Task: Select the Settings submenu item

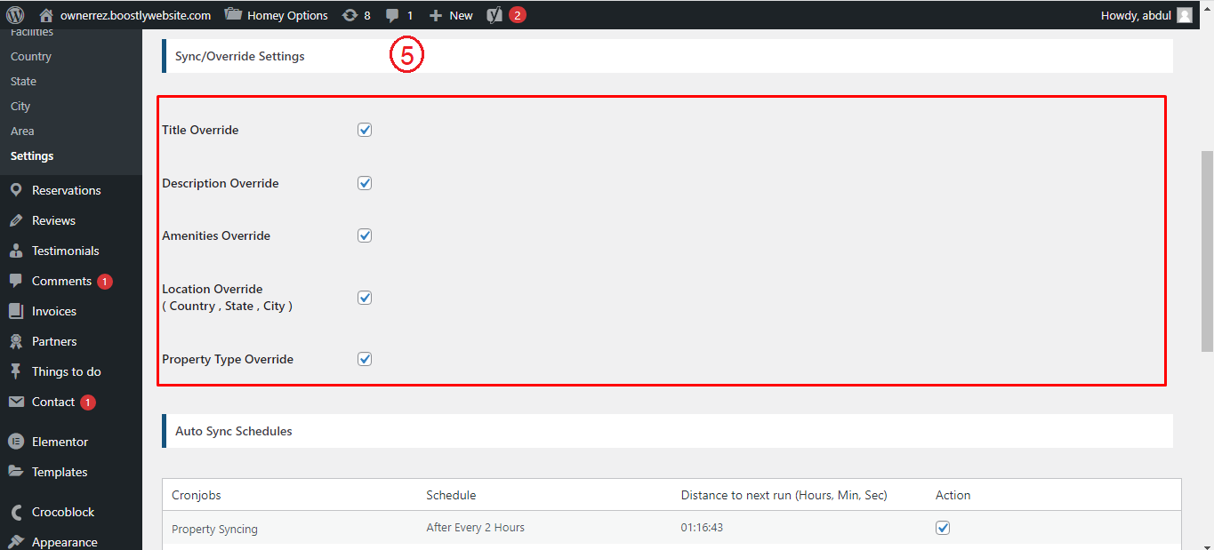Action: 32,155
